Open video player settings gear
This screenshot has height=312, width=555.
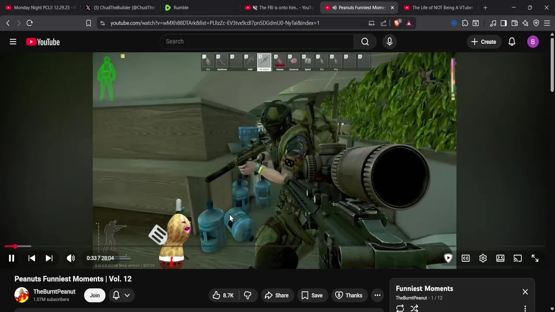pyautogui.click(x=483, y=258)
